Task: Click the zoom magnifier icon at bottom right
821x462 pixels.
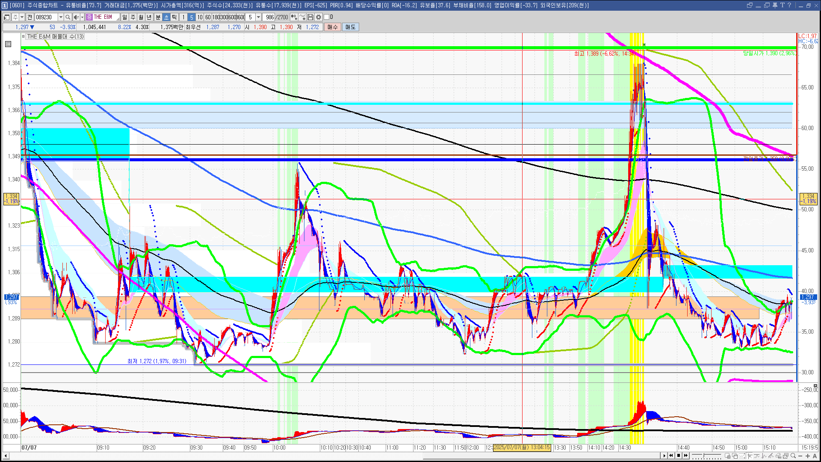Action: pyautogui.click(x=793, y=456)
